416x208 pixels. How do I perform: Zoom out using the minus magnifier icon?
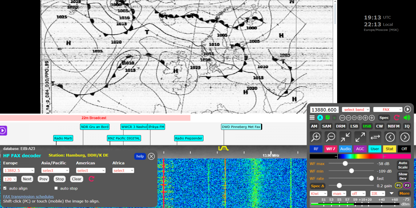point(330,137)
